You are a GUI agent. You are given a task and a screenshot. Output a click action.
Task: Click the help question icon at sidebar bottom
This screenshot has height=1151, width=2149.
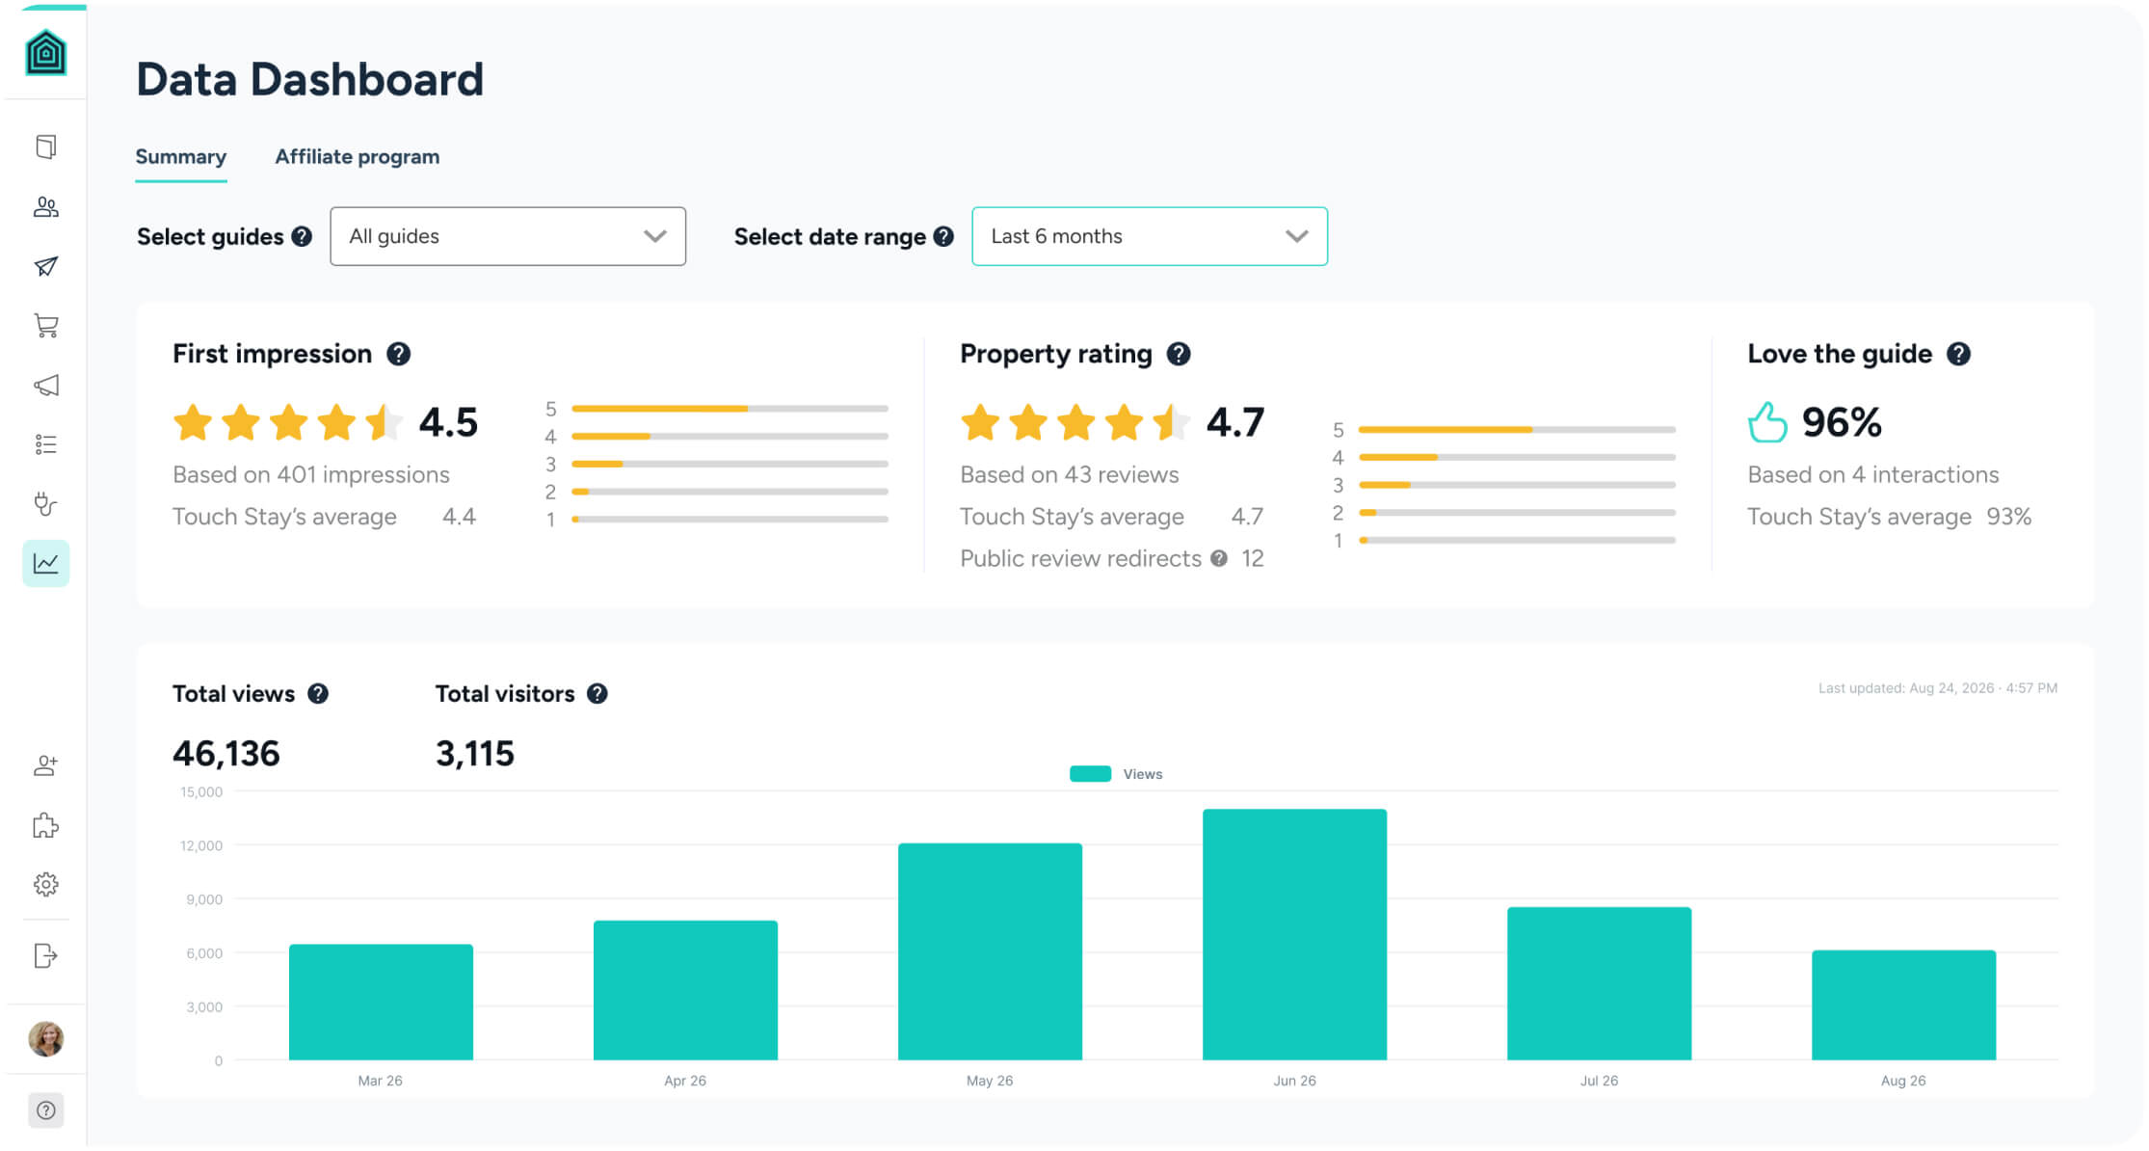click(x=45, y=1111)
